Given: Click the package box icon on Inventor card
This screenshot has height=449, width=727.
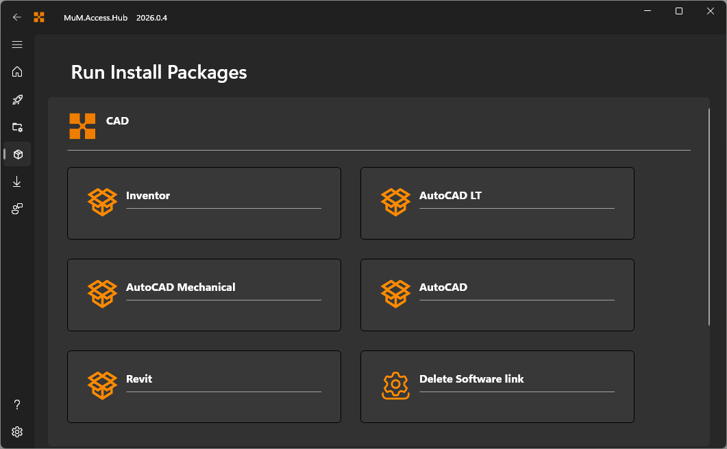Looking at the screenshot, I should coord(102,202).
